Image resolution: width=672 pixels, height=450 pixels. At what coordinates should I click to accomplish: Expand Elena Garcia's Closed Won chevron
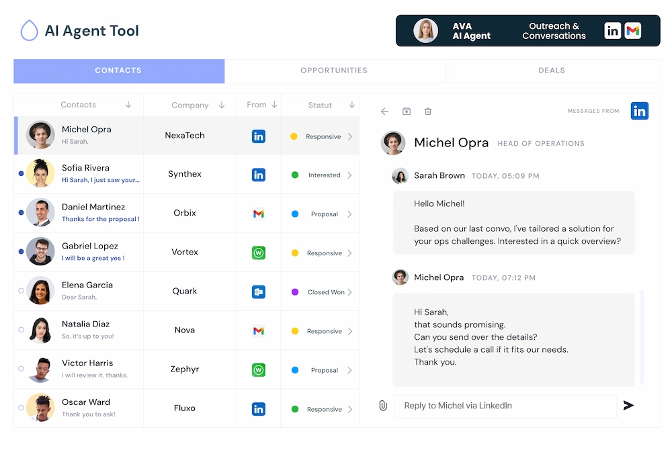tap(350, 292)
